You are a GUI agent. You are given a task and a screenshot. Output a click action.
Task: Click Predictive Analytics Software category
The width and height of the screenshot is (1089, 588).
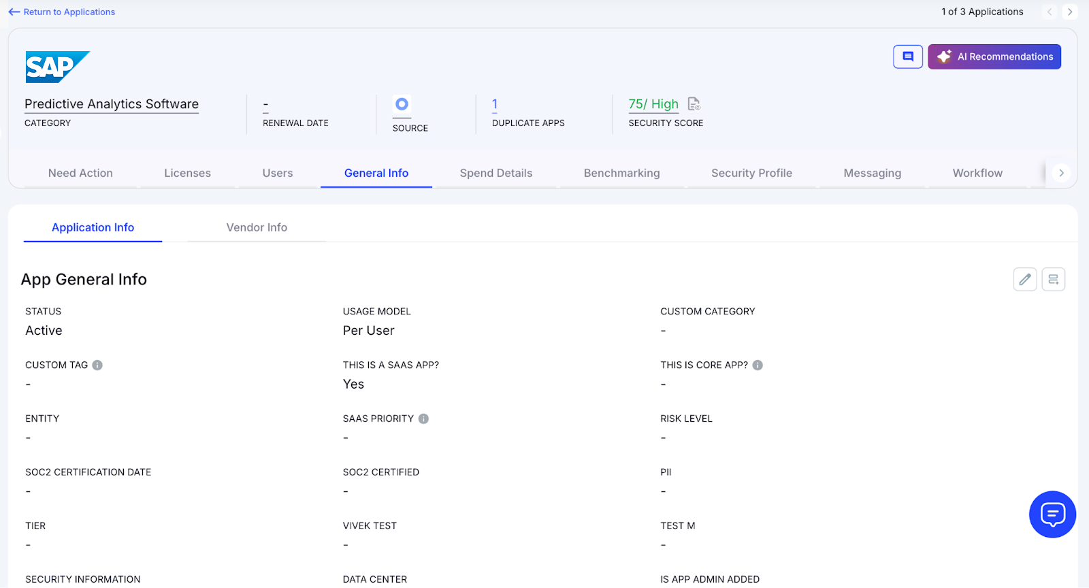[112, 104]
